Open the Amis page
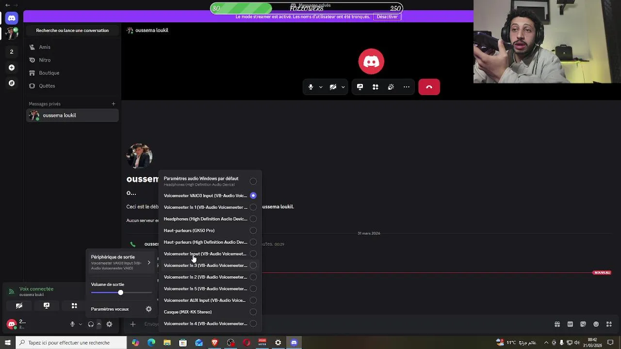The width and height of the screenshot is (621, 349). 73,47
